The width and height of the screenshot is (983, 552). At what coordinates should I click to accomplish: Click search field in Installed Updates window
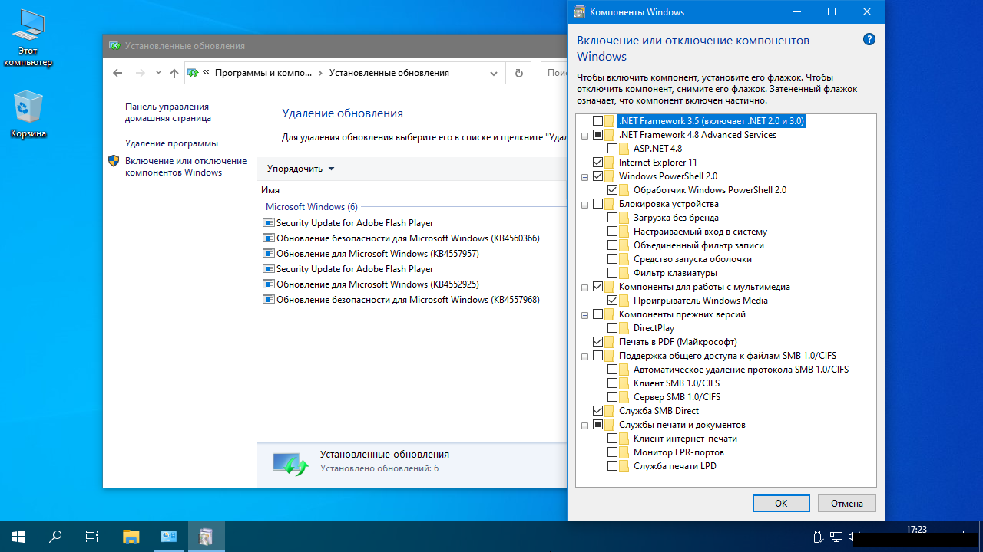coord(554,73)
